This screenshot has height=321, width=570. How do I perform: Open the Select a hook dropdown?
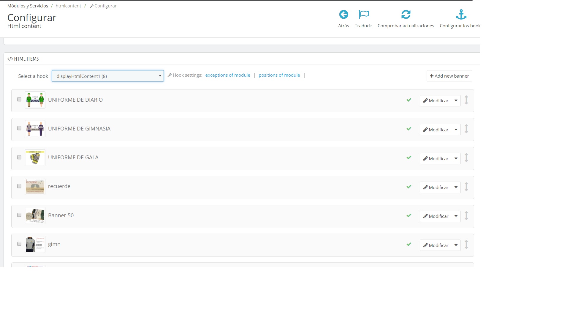tap(107, 76)
